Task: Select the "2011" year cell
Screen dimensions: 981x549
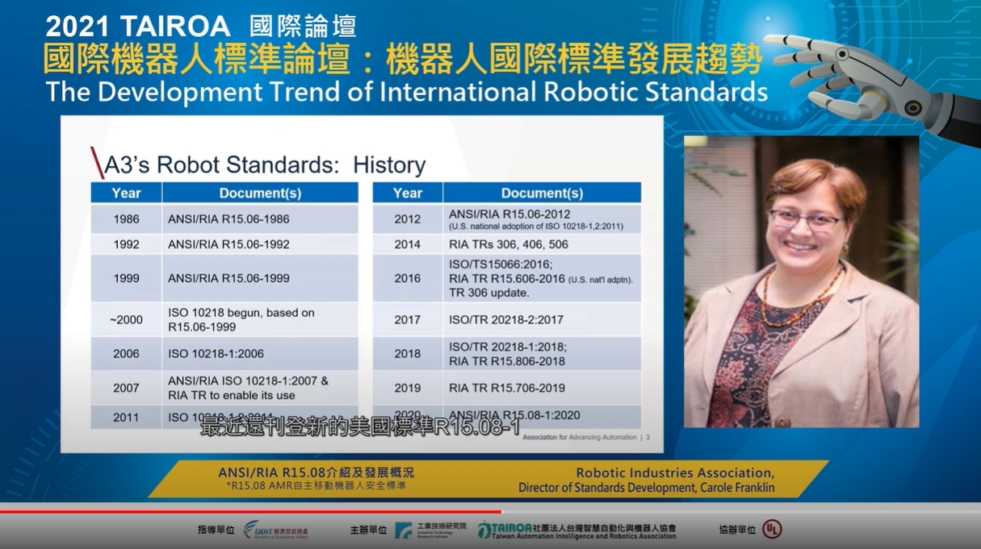Action: [126, 417]
